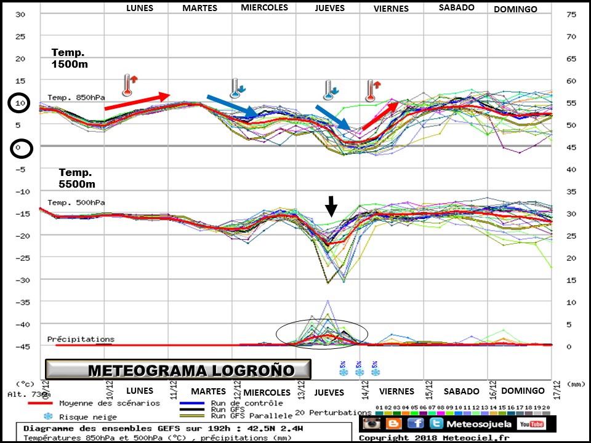Click the 17/12 date label
The height and width of the screenshot is (443, 591).
coord(557,389)
